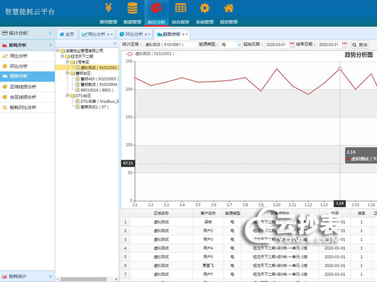Screen dimensions: 377x282
Task: Select 能耗对比分析 in the sidebar
Action: click(x=23, y=108)
